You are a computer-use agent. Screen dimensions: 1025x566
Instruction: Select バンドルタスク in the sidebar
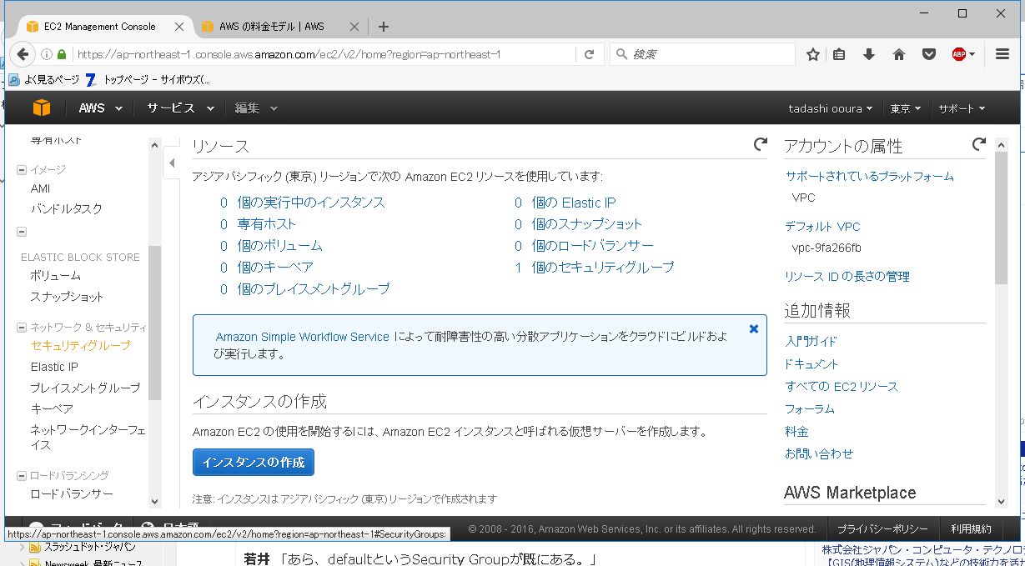tap(67, 208)
